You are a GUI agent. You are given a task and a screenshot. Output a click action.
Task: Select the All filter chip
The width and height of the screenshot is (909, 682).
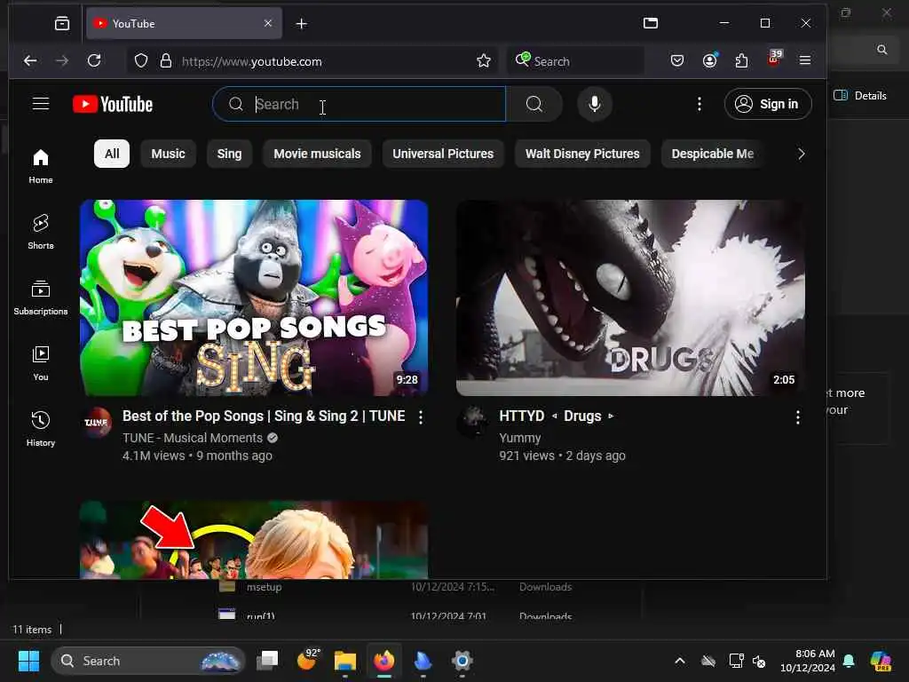click(112, 154)
